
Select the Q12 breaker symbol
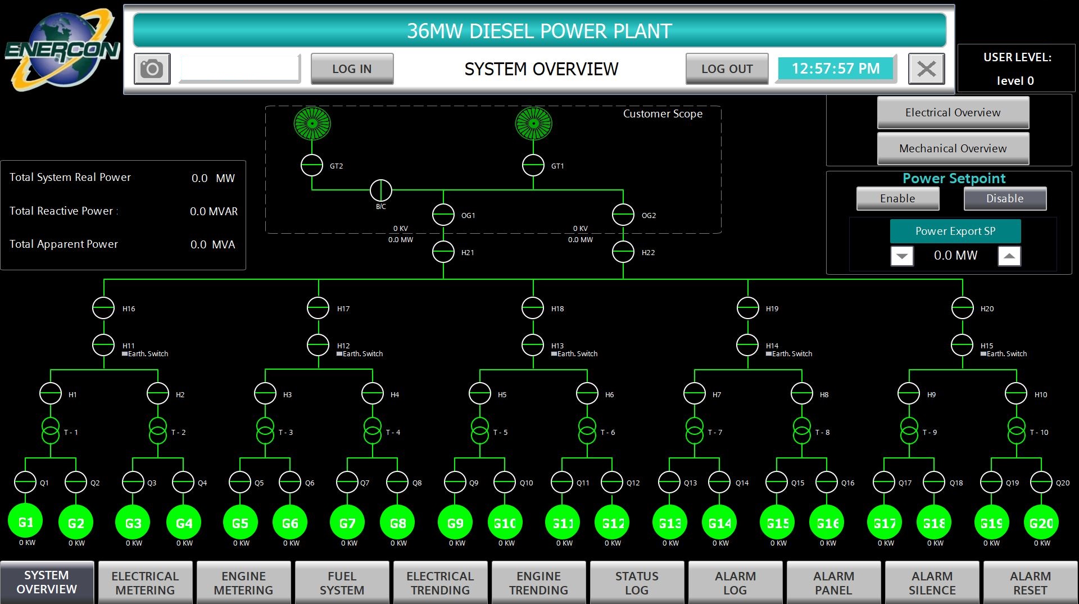[x=612, y=482]
